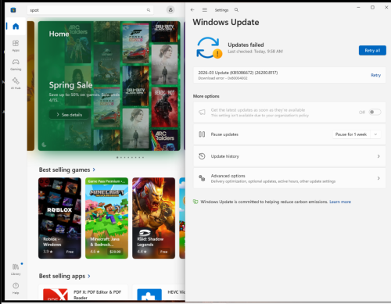Screen dimensions: 391x304
Task: Open the AI Hub sidebar icon
Action: click(16, 84)
